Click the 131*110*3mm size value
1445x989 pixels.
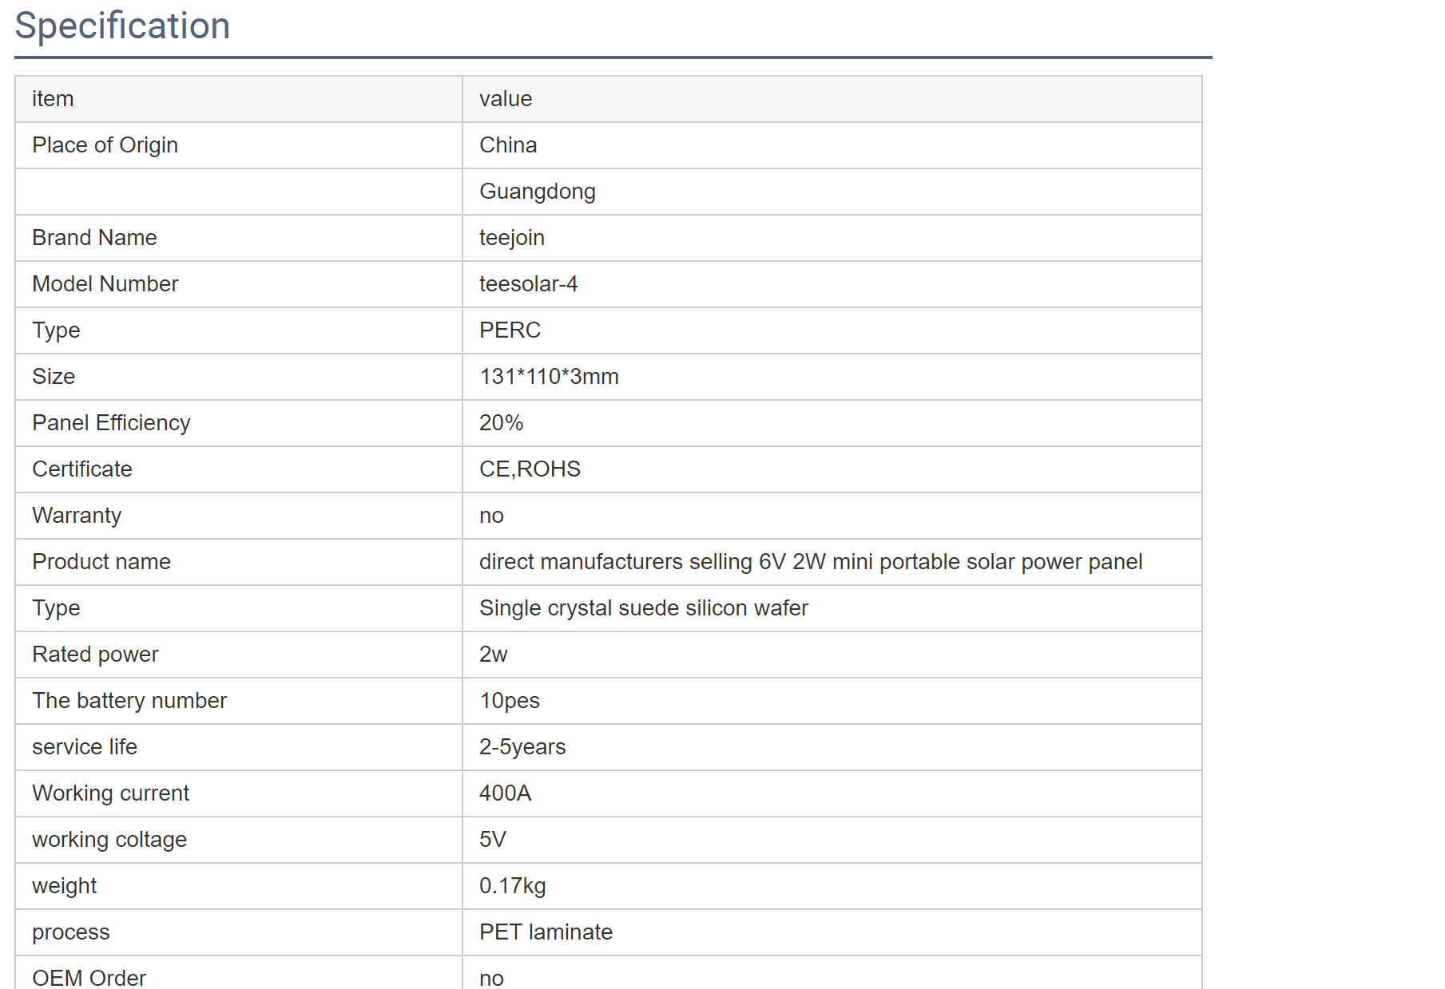click(x=549, y=377)
